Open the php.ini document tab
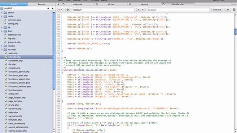237x133 pixels. click(144, 4)
